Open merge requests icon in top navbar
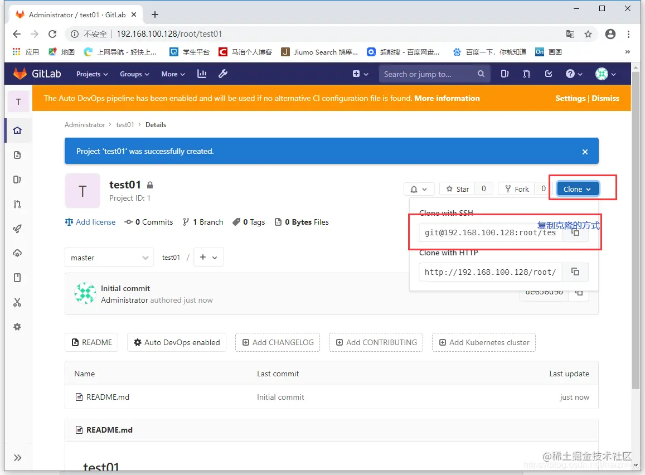 click(x=526, y=74)
